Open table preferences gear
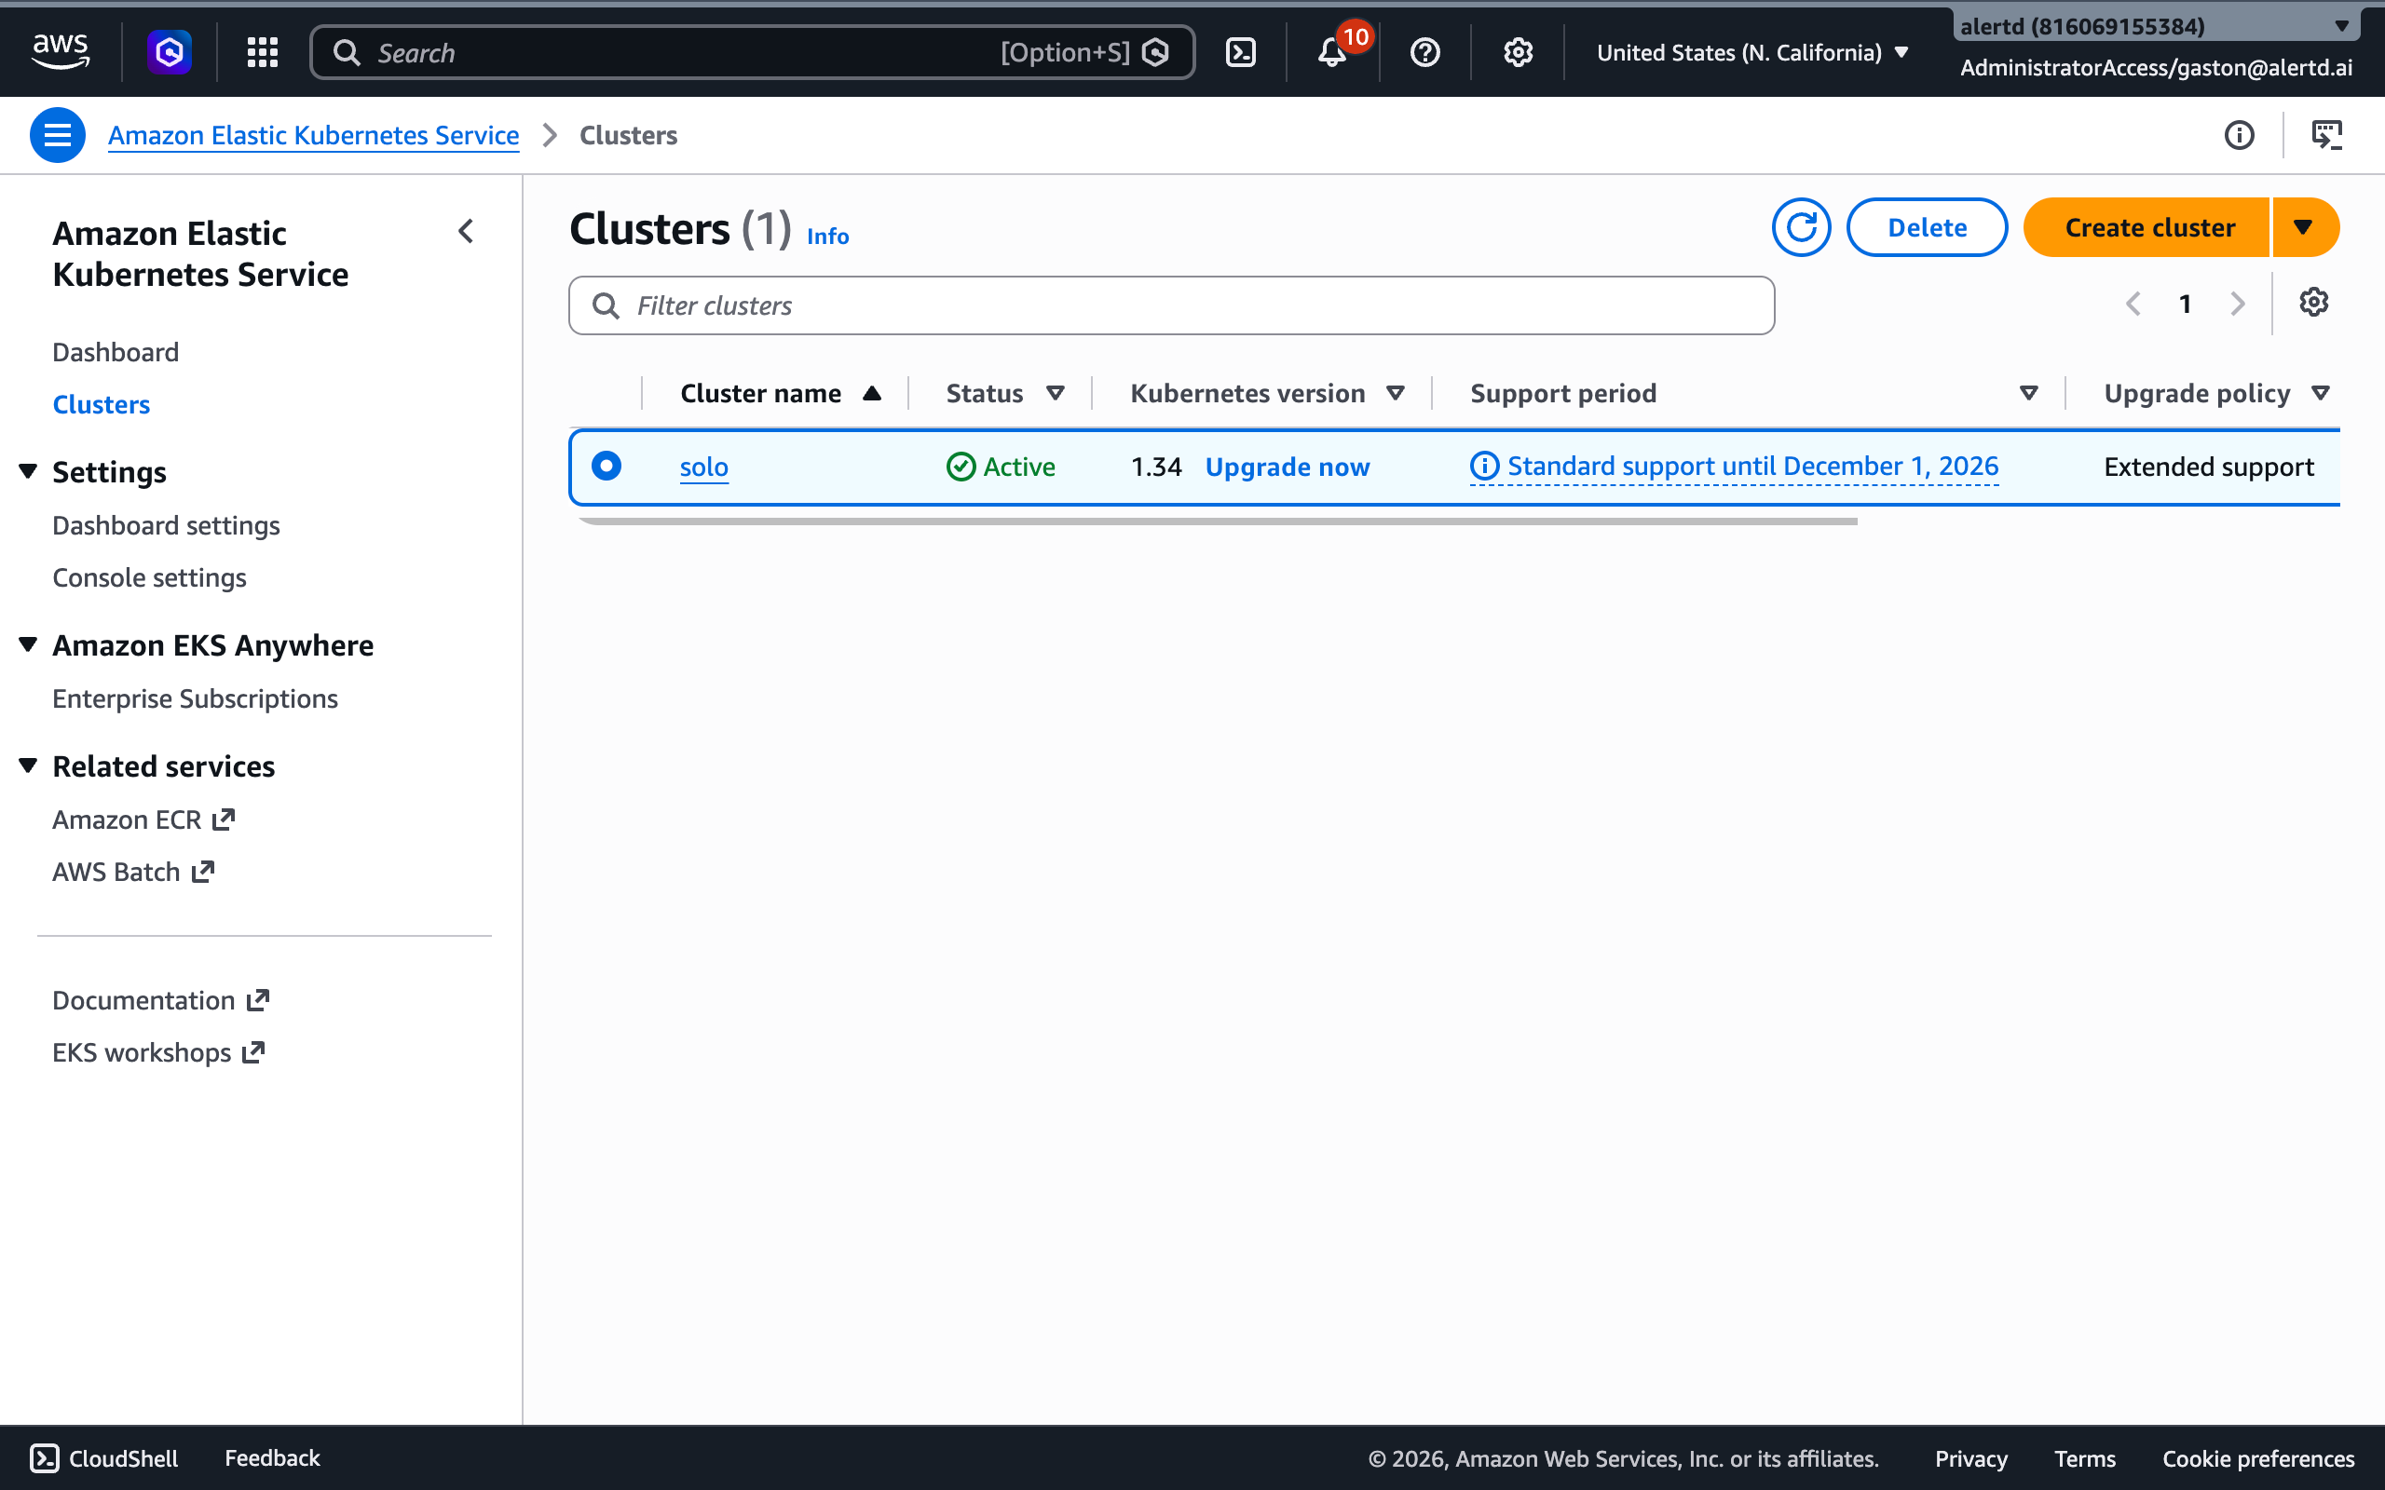Viewport: 2385px width, 1490px height. click(x=2313, y=303)
